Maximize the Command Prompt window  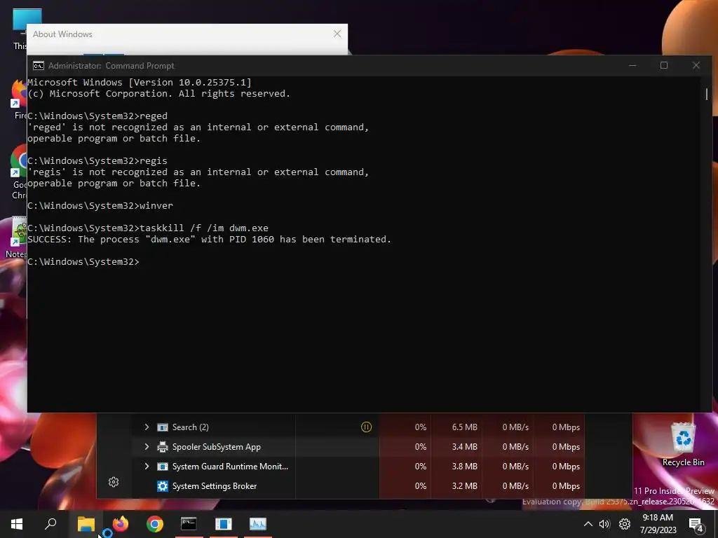tap(664, 65)
